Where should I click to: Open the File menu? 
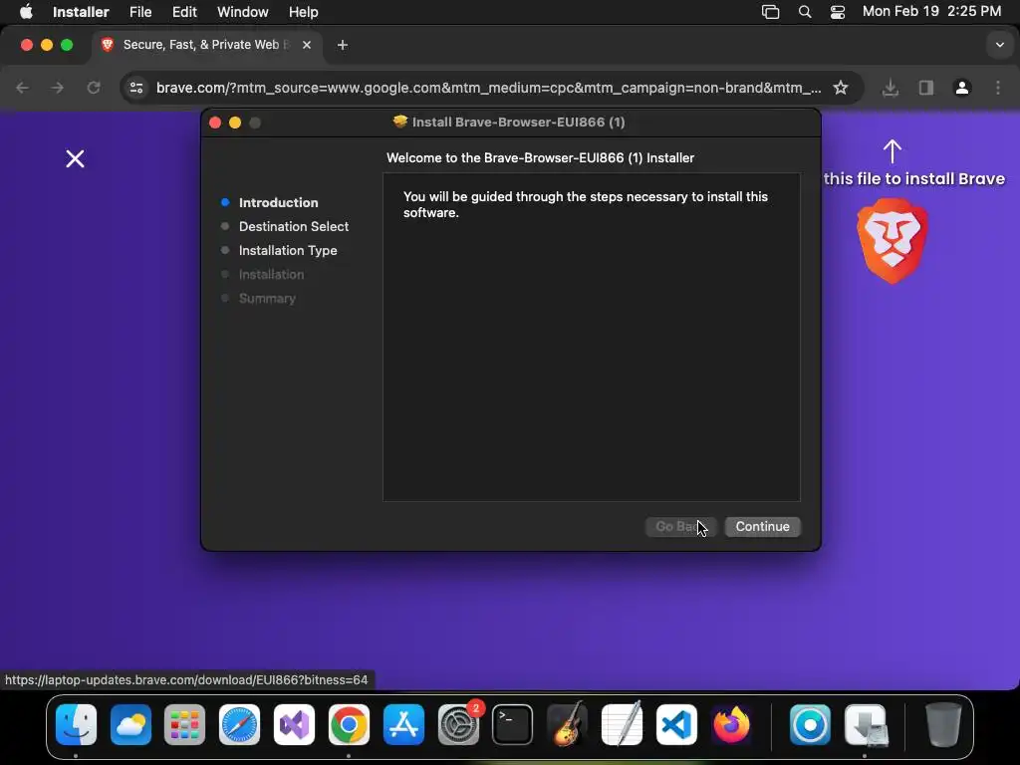[x=140, y=12]
